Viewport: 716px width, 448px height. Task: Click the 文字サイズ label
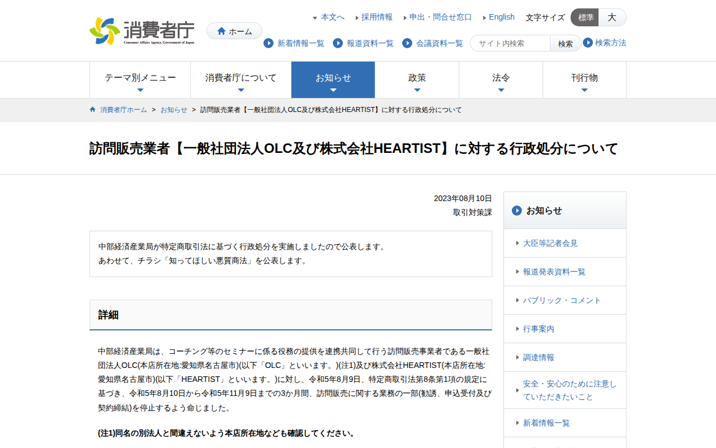point(545,17)
